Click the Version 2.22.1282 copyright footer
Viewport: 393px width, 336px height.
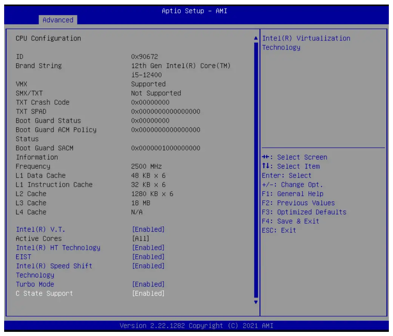pos(196,326)
